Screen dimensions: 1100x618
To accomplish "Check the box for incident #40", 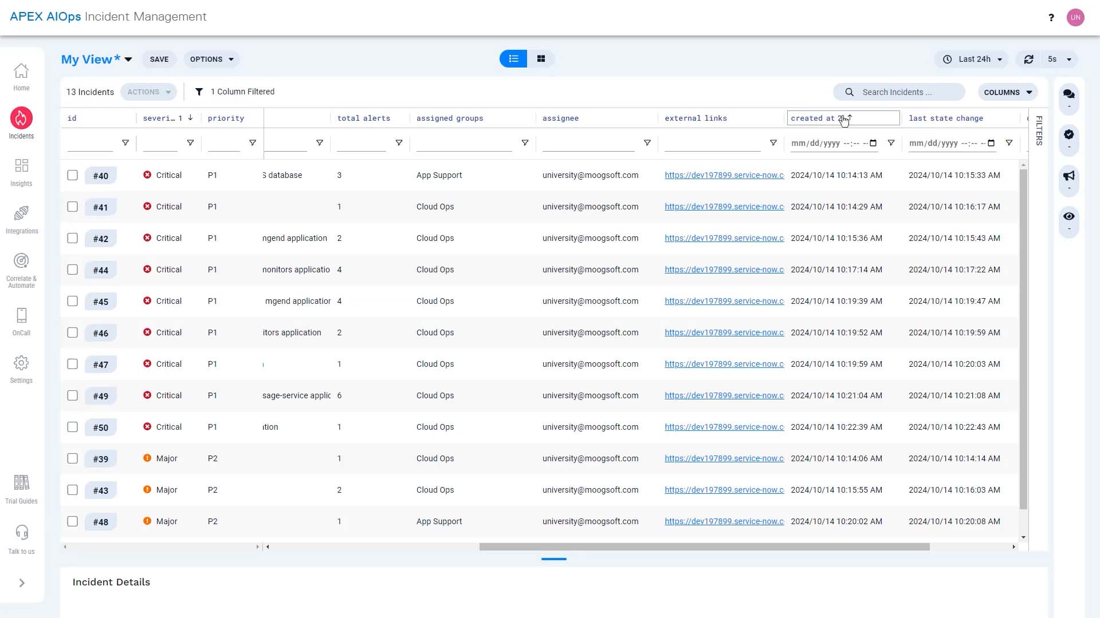I will coord(72,175).
